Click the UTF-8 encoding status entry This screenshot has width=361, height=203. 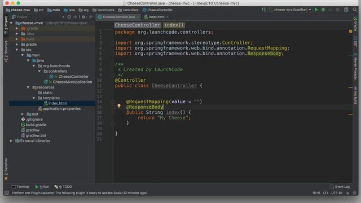337,193
